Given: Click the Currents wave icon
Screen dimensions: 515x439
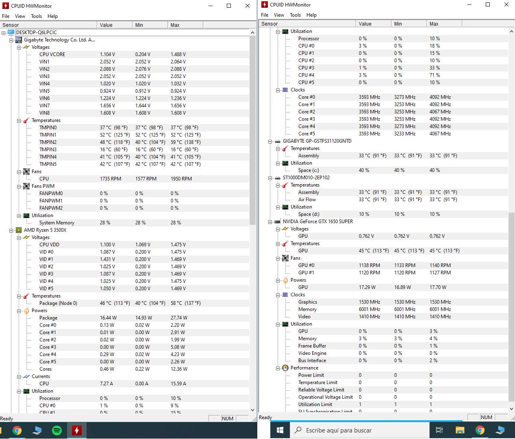Looking at the screenshot, I should 26,376.
